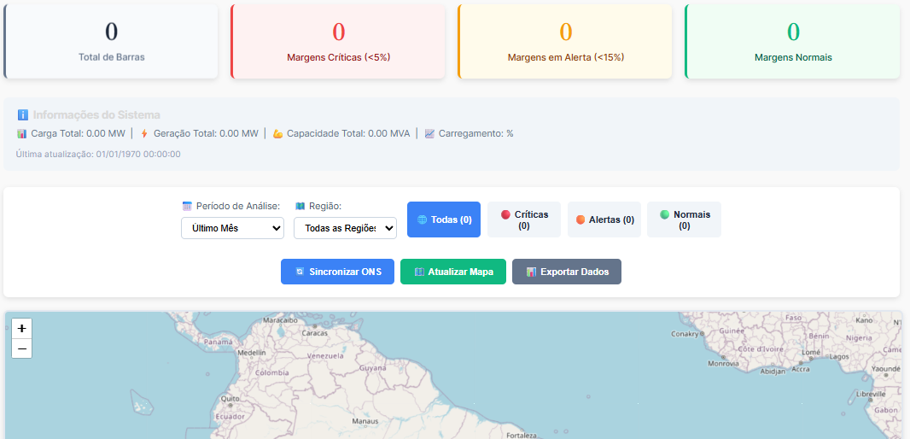This screenshot has height=439, width=910.
Task: Click the lightning bolt icon beside Geração Total
Action: coord(144,133)
